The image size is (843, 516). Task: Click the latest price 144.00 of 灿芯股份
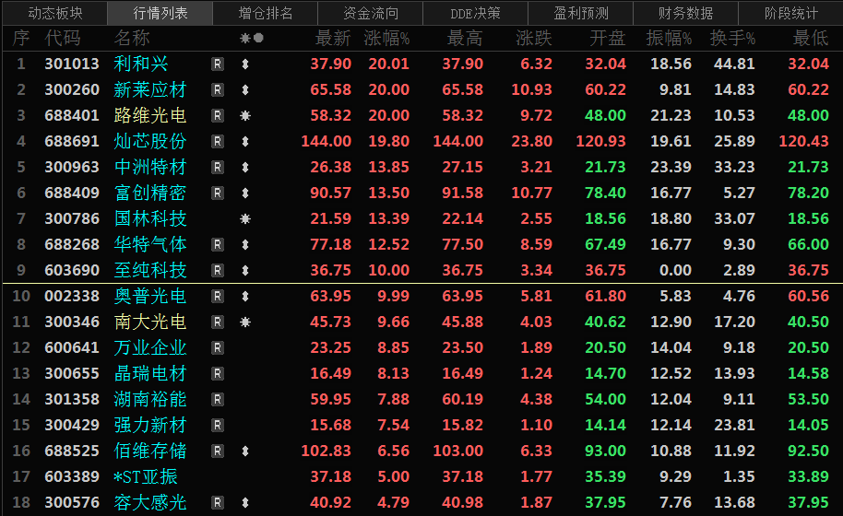[x=326, y=141]
